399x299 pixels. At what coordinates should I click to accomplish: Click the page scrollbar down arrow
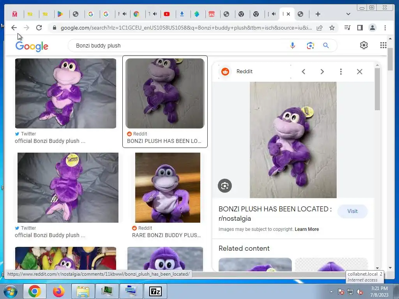tap(390, 268)
